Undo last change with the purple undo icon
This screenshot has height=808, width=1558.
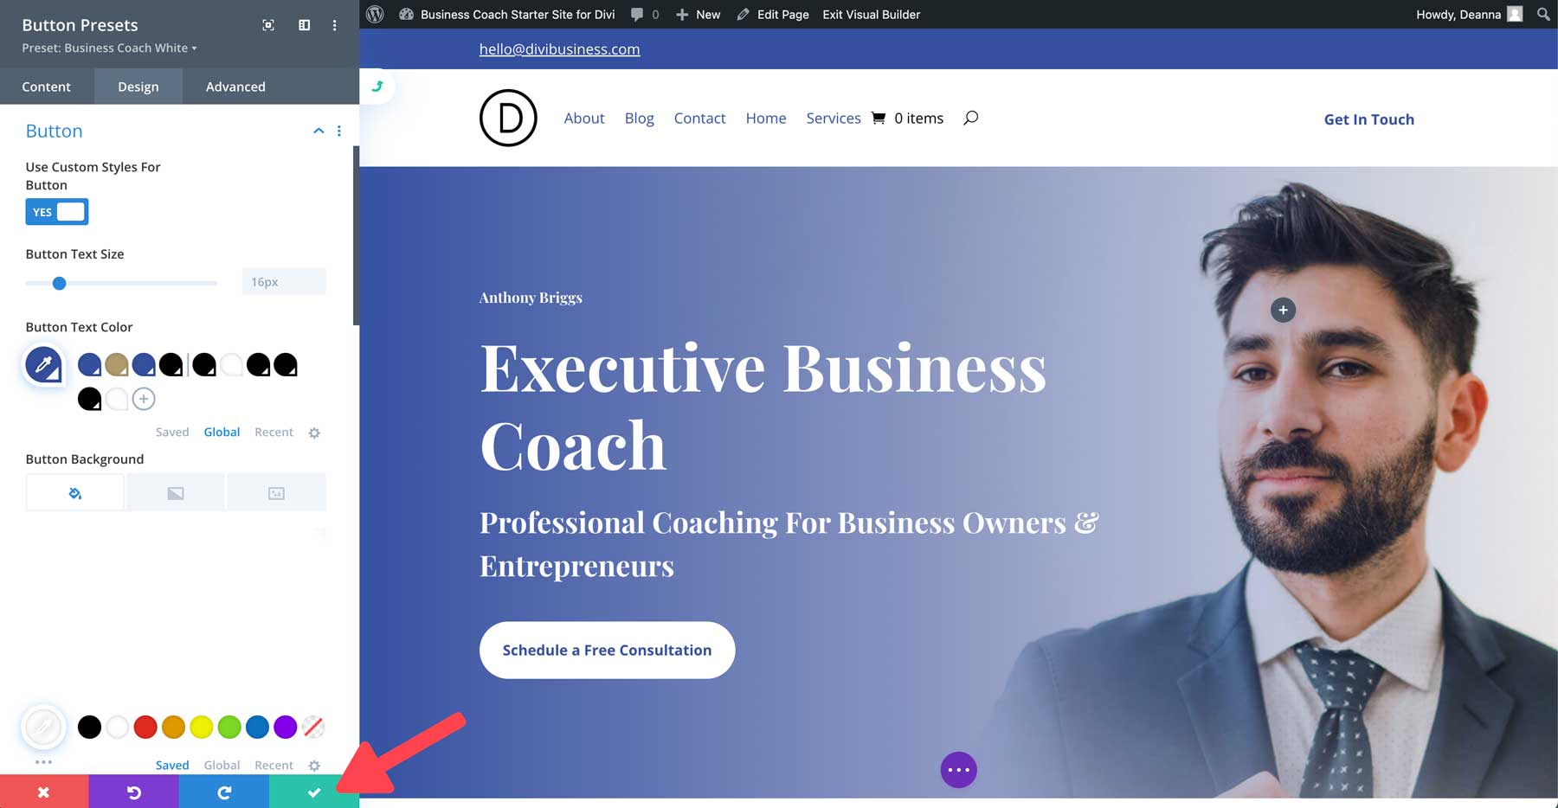click(x=134, y=792)
